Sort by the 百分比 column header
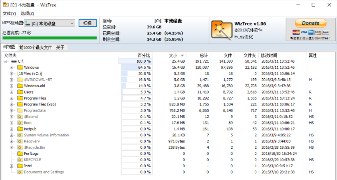 (x=134, y=56)
